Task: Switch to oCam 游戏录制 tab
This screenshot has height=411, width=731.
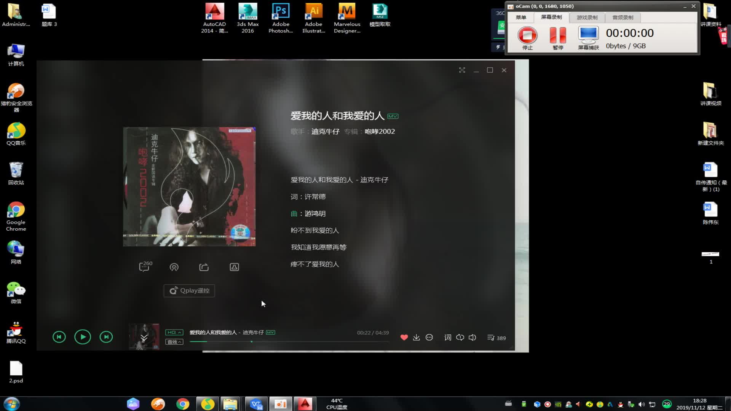Action: point(587,18)
